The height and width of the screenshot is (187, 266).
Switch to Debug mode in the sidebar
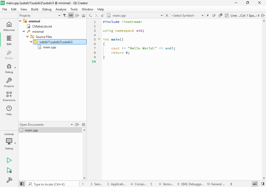[9, 68]
